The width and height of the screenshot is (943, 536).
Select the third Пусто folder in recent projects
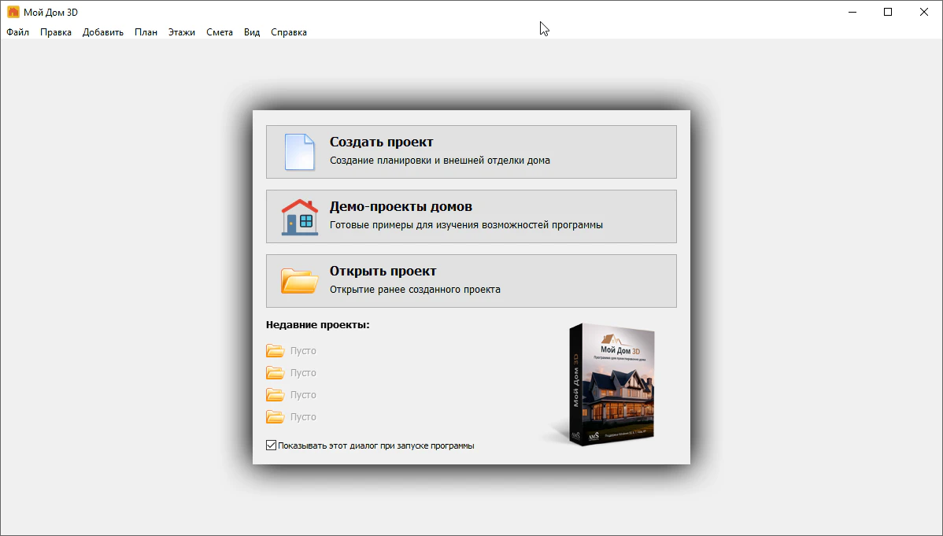(x=275, y=394)
